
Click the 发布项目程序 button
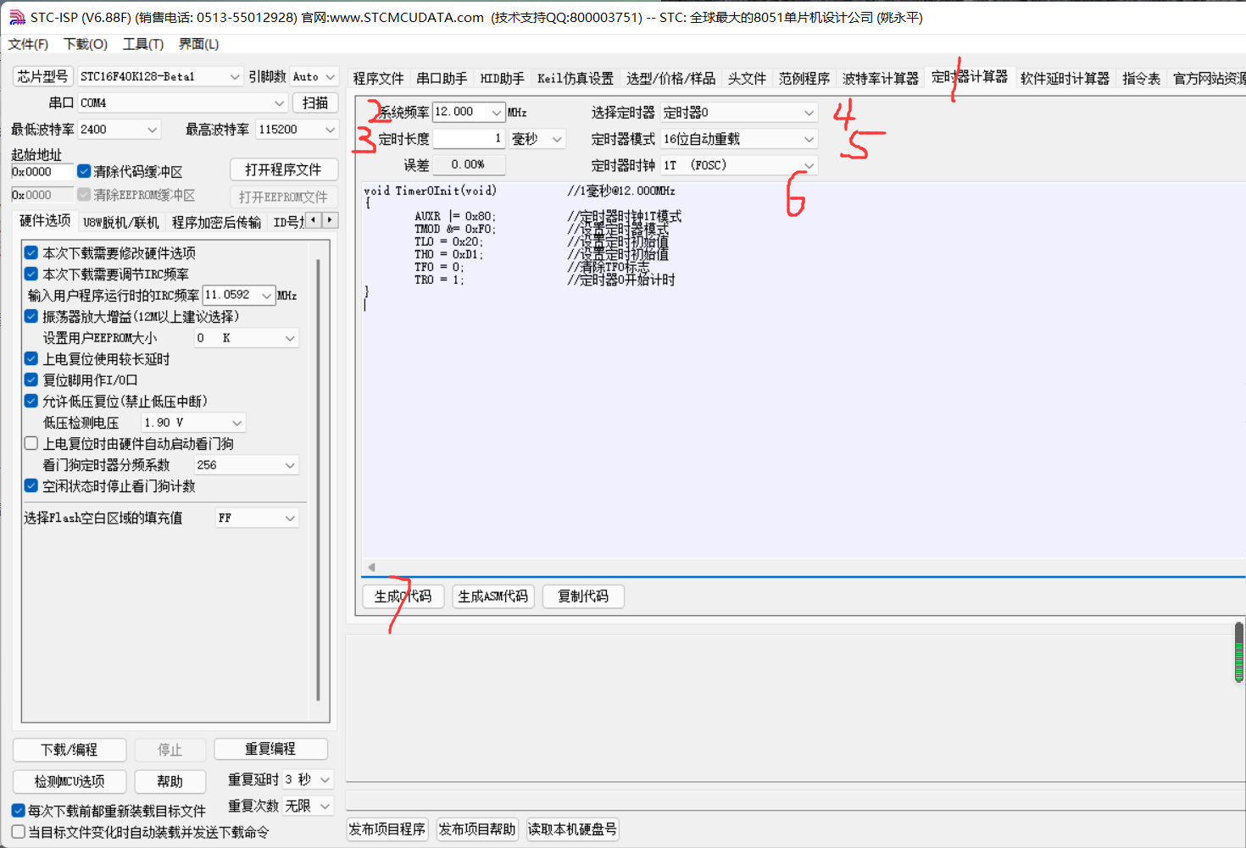(387, 829)
